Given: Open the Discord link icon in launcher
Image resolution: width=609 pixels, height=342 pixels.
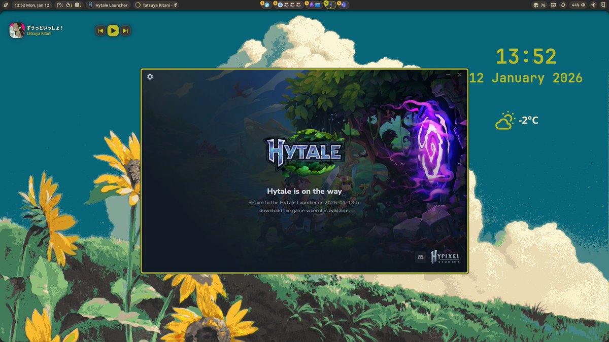Looking at the screenshot, I should click(x=420, y=257).
